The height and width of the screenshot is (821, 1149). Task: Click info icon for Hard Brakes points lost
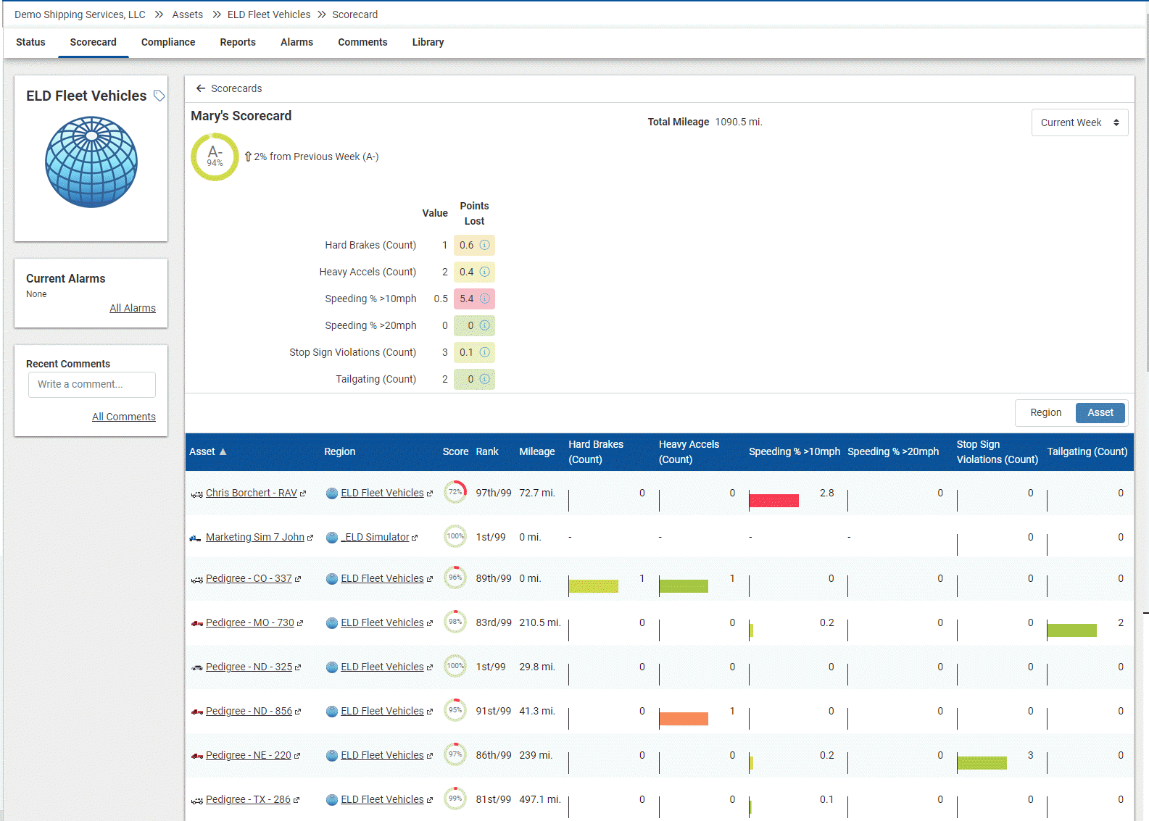(x=485, y=245)
